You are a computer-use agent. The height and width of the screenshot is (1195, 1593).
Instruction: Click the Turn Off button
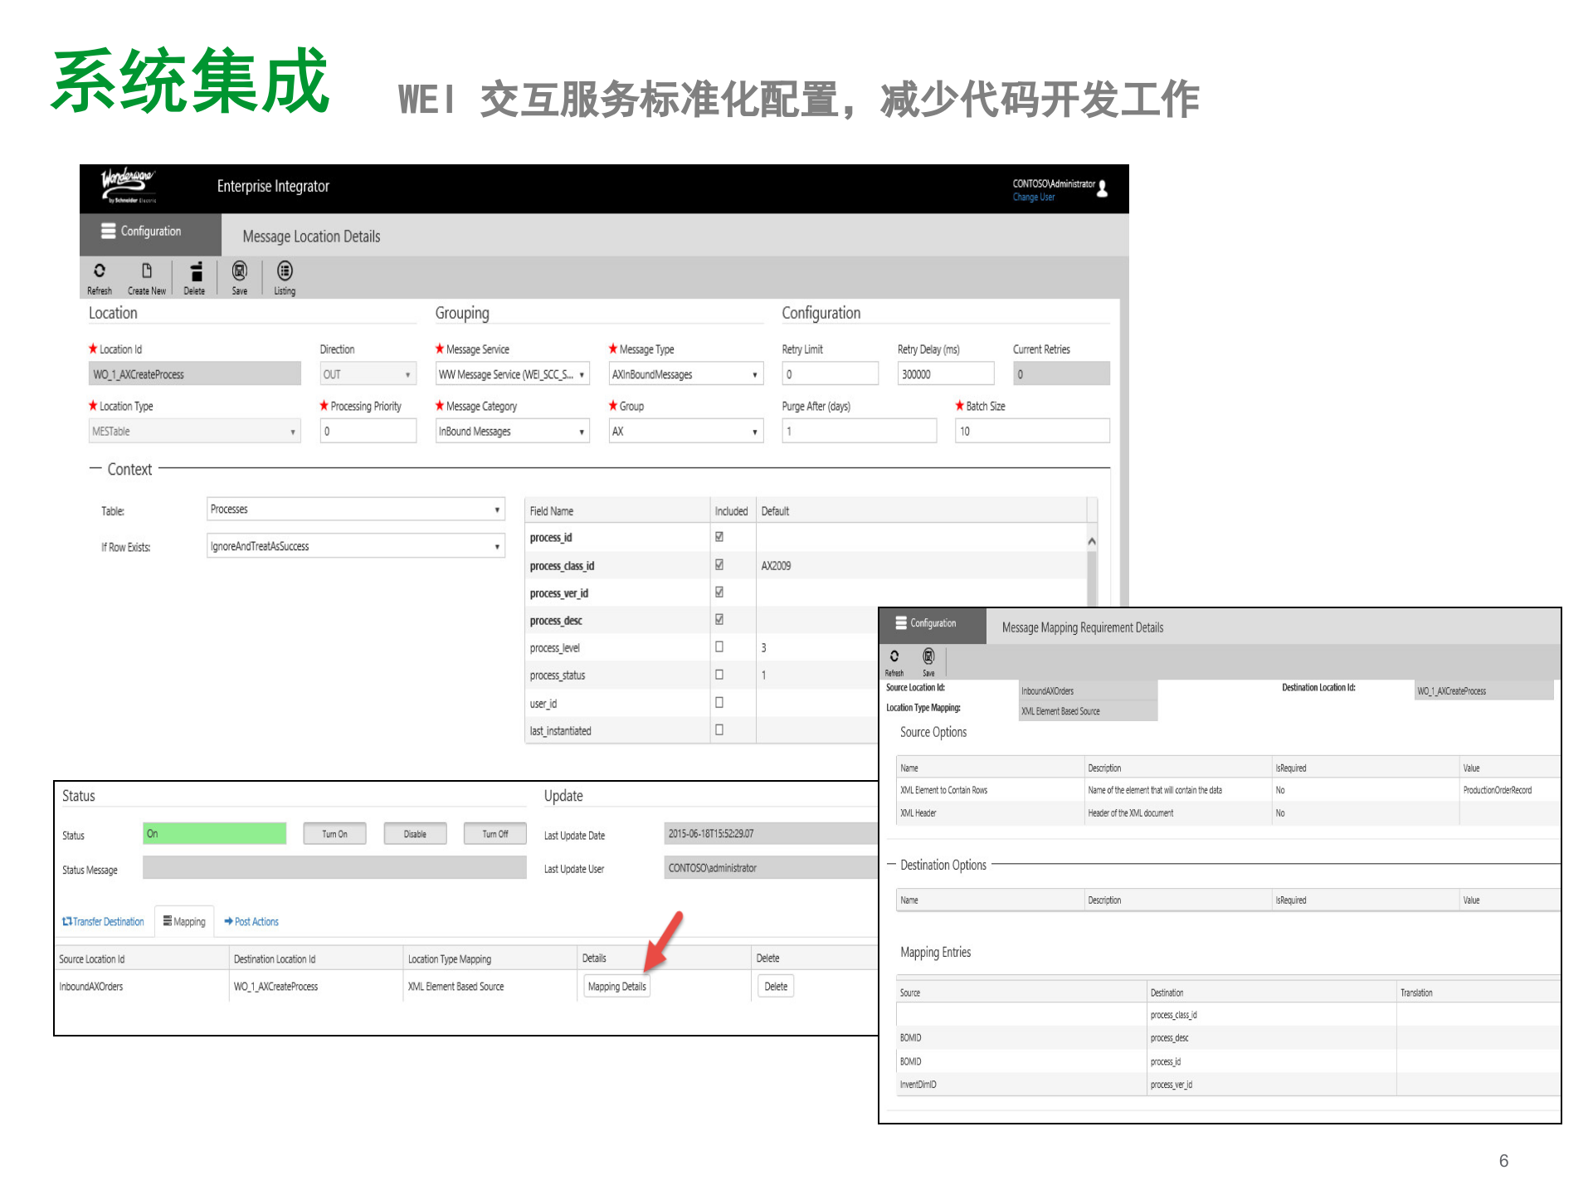point(494,833)
